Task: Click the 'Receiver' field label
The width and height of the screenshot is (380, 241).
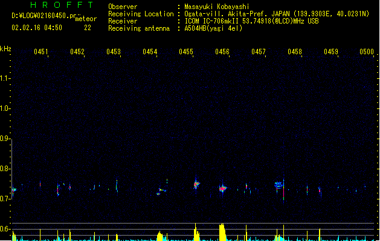Action: tap(123, 21)
